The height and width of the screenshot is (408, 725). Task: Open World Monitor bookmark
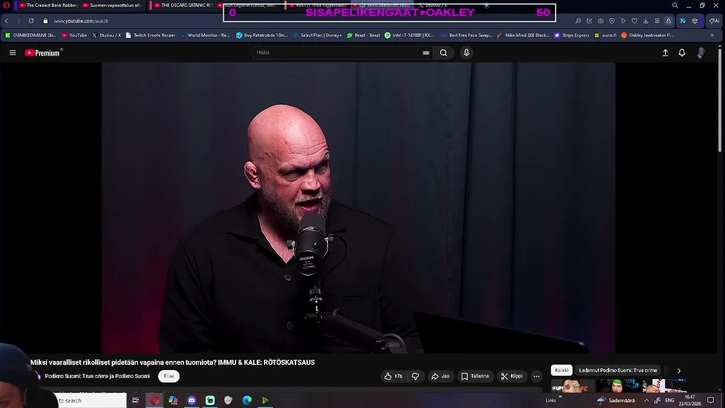204,35
